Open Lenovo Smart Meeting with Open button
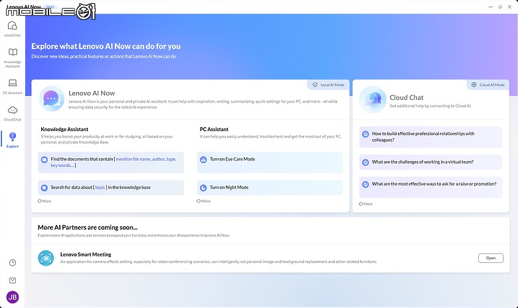The height and width of the screenshot is (308, 518). (x=491, y=258)
